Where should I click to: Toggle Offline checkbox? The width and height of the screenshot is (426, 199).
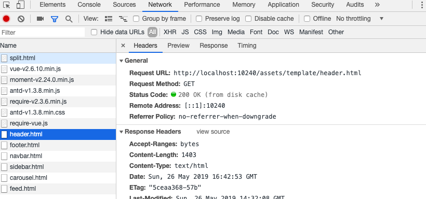tap(307, 19)
